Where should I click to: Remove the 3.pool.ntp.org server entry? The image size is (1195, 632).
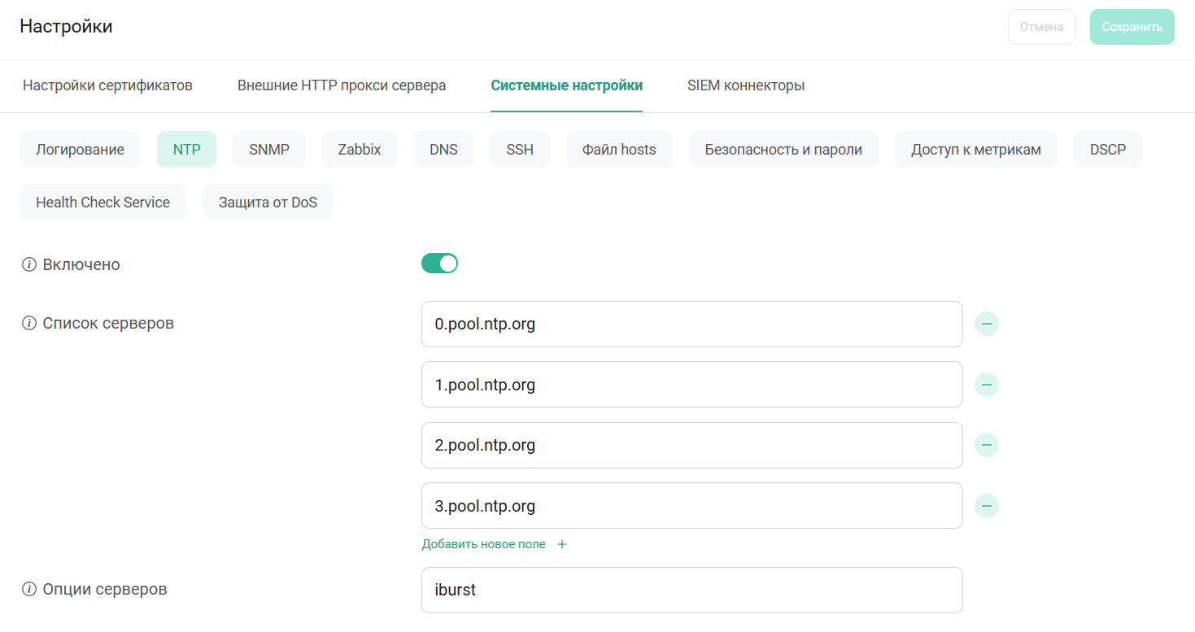coord(986,506)
